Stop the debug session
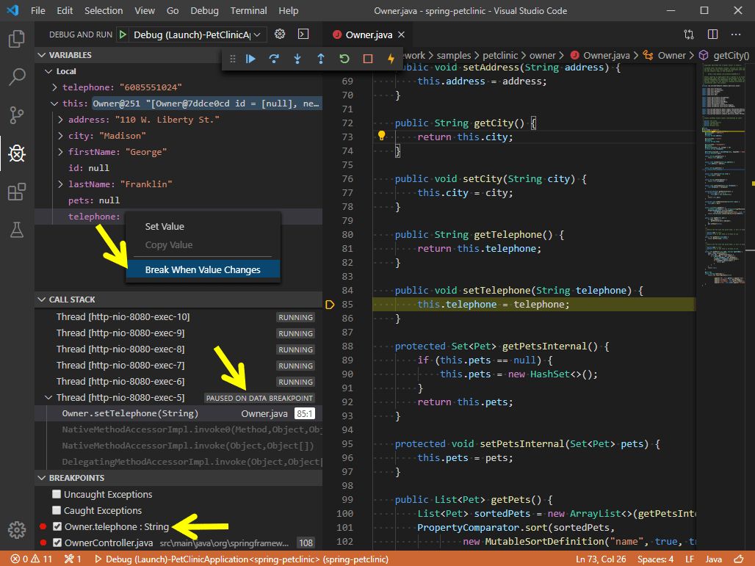755x566 pixels. [366, 59]
